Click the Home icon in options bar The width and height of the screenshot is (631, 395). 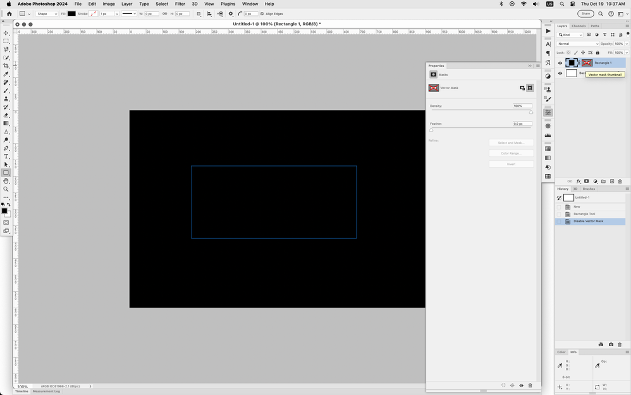(9, 14)
